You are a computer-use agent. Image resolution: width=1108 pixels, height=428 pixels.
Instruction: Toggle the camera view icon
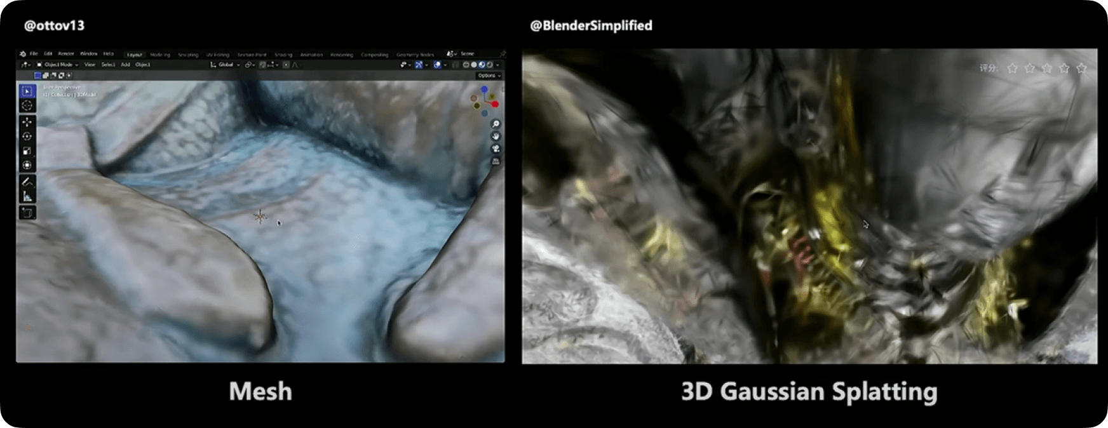click(496, 149)
